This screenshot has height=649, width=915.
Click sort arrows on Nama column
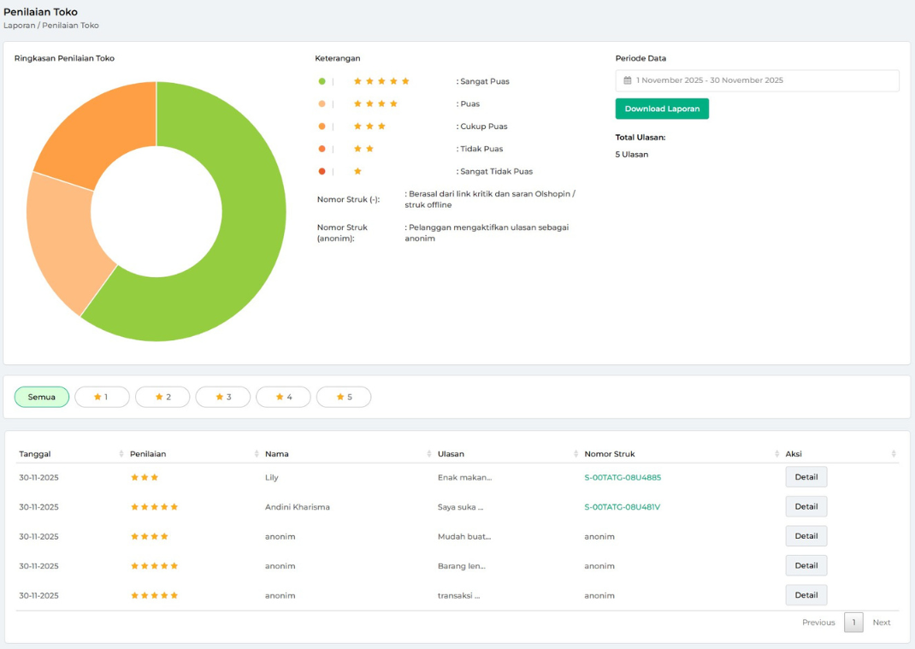429,454
